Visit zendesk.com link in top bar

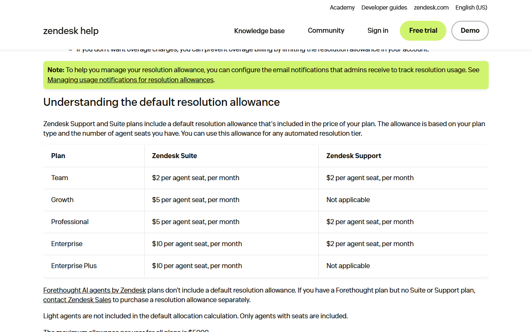[x=431, y=7]
